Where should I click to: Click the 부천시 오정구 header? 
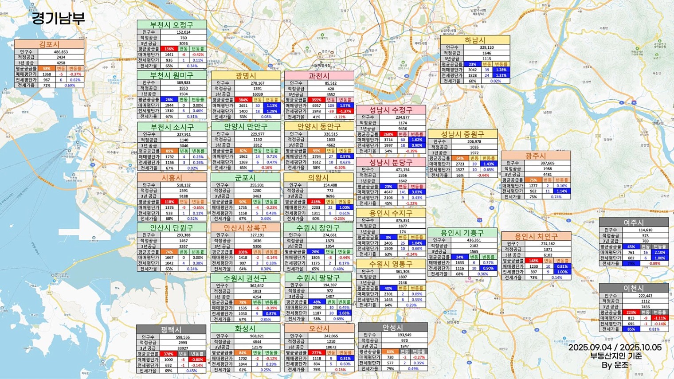tap(172, 25)
